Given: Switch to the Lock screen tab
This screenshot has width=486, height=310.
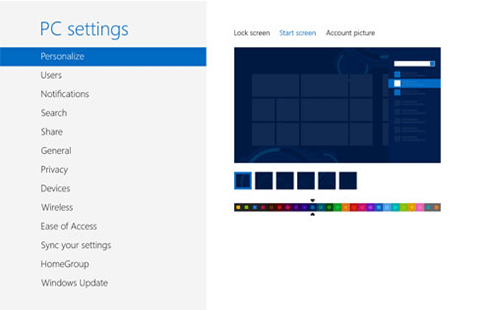Looking at the screenshot, I should point(251,33).
